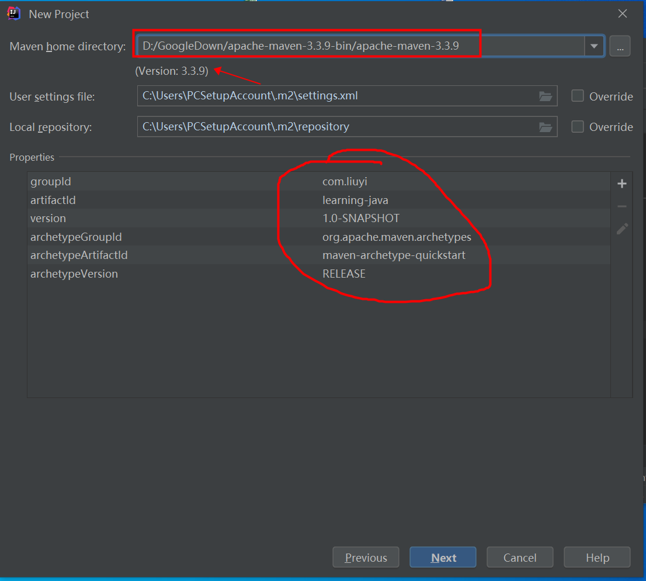Click the learning-java value cell
The height and width of the screenshot is (581, 646).
(x=355, y=200)
